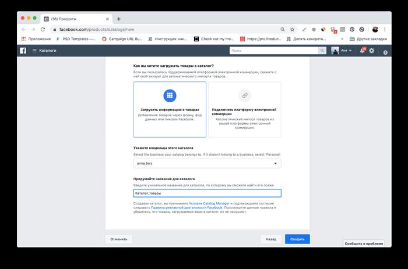Open the settings gear icon

[372, 51]
